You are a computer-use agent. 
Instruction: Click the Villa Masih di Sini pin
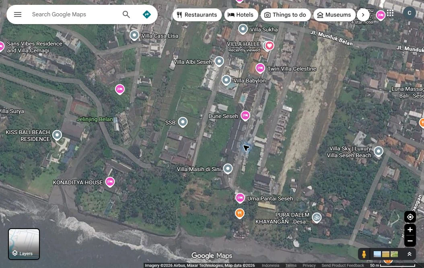pos(228,169)
